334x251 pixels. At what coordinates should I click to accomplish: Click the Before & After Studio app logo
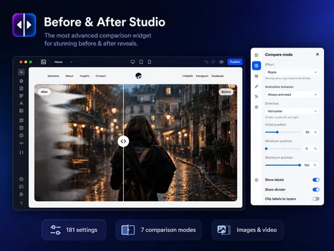[x=24, y=25]
